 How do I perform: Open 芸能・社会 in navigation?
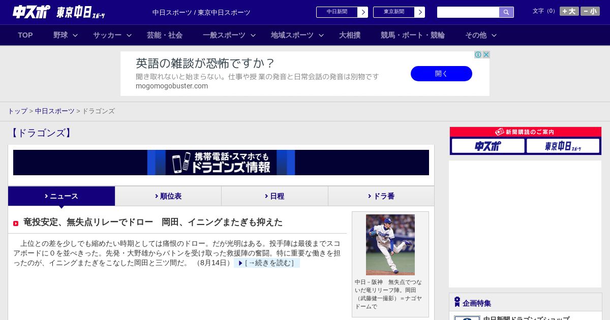click(x=165, y=35)
